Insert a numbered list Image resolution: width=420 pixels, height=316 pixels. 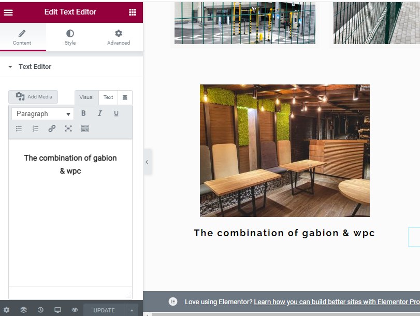point(35,128)
